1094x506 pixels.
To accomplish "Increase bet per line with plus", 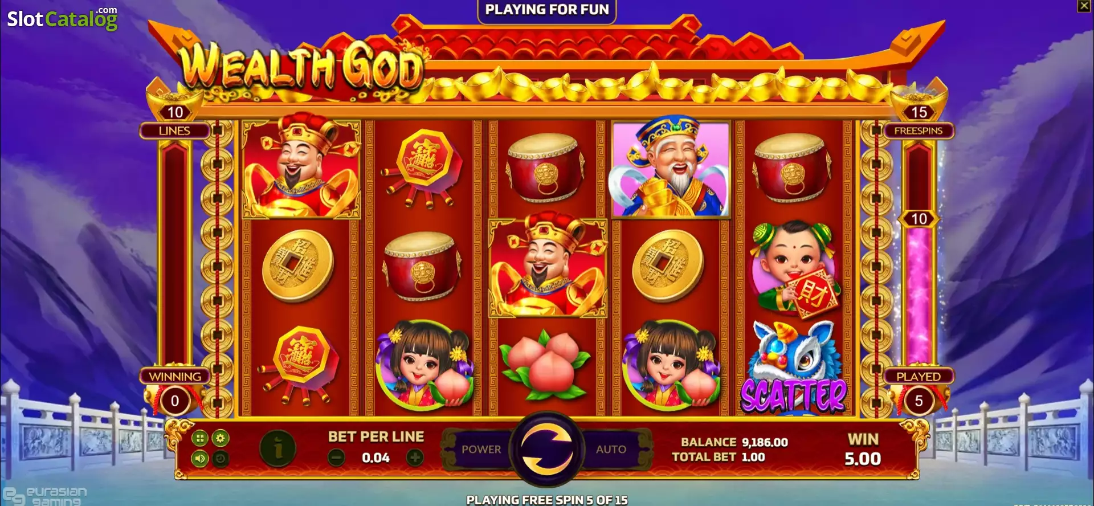I will tap(415, 458).
